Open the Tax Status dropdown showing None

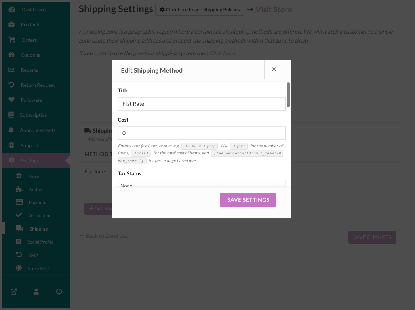(x=202, y=184)
